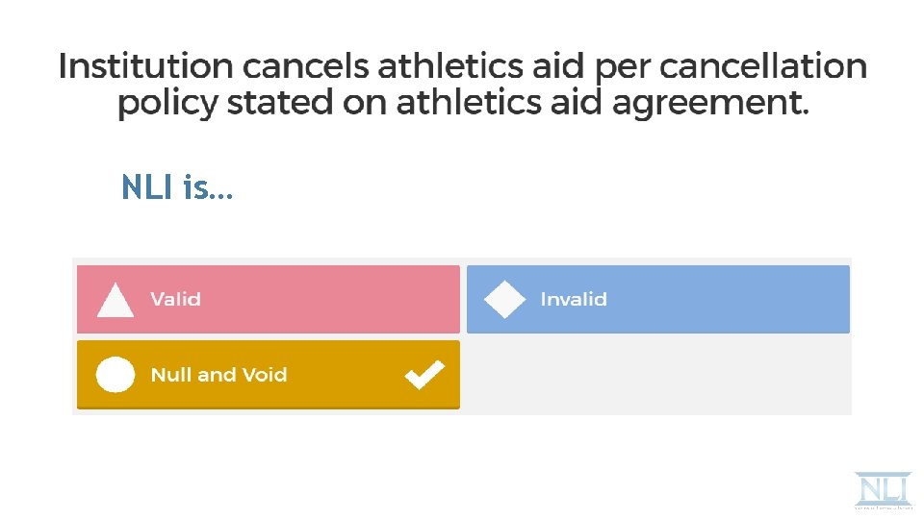Screen dimensions: 924x519
Task: Click the empty gray answer slot
Action: pos(658,375)
